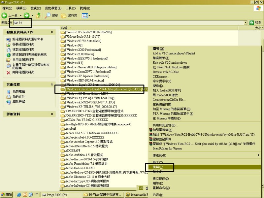
Task: Open the 我的最愛(A) menu
Action: (53, 8)
